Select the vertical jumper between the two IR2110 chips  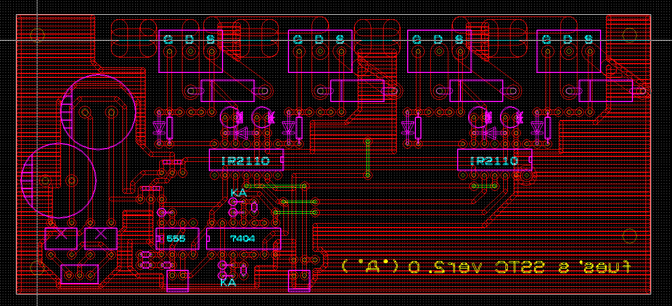pyautogui.click(x=367, y=158)
